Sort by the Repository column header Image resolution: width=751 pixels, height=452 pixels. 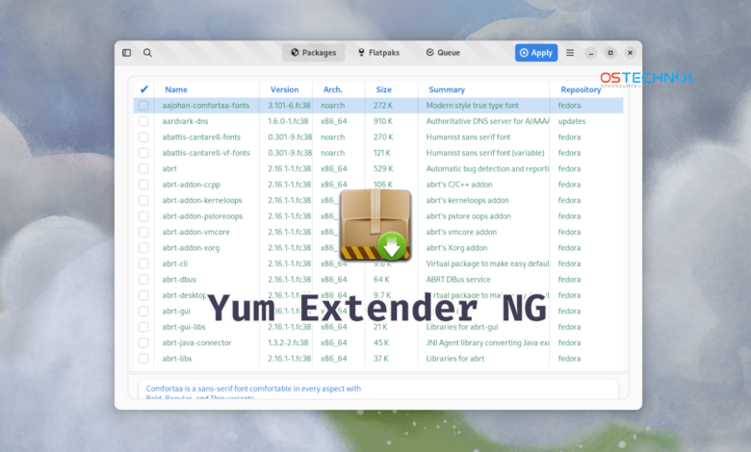pyautogui.click(x=581, y=89)
